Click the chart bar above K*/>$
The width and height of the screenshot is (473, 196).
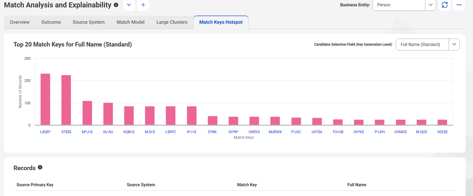(192, 116)
